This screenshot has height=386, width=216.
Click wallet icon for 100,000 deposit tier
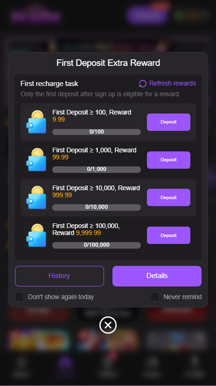pyautogui.click(x=36, y=236)
